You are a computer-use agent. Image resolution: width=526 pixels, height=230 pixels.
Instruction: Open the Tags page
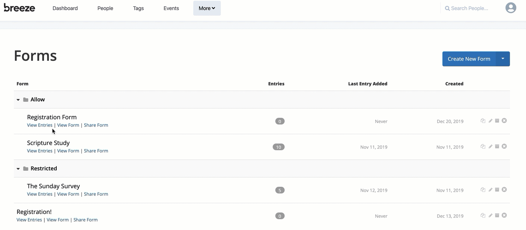(x=138, y=8)
